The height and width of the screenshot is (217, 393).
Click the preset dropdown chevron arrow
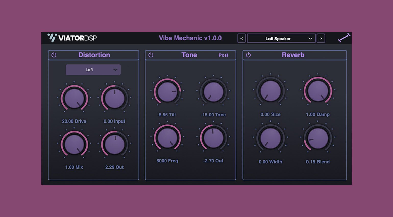tap(310, 39)
